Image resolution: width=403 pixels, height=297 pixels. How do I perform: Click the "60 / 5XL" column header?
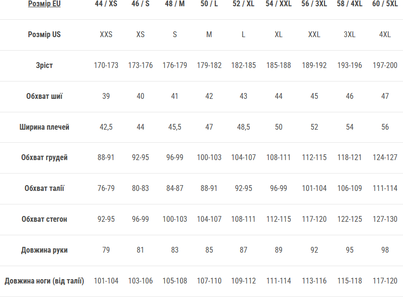click(385, 4)
